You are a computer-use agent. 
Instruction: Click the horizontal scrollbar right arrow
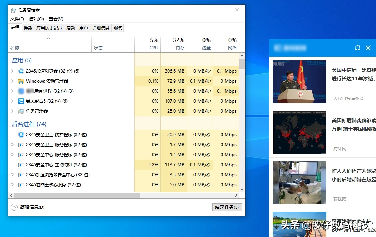[236, 196]
